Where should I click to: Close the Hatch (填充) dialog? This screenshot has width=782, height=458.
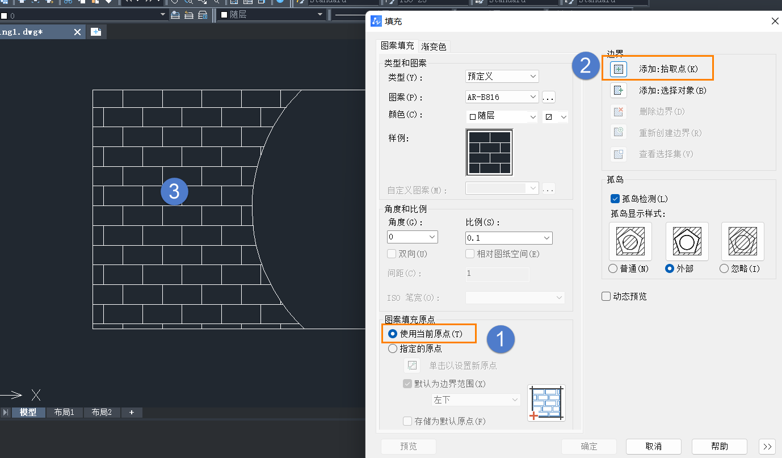click(775, 21)
